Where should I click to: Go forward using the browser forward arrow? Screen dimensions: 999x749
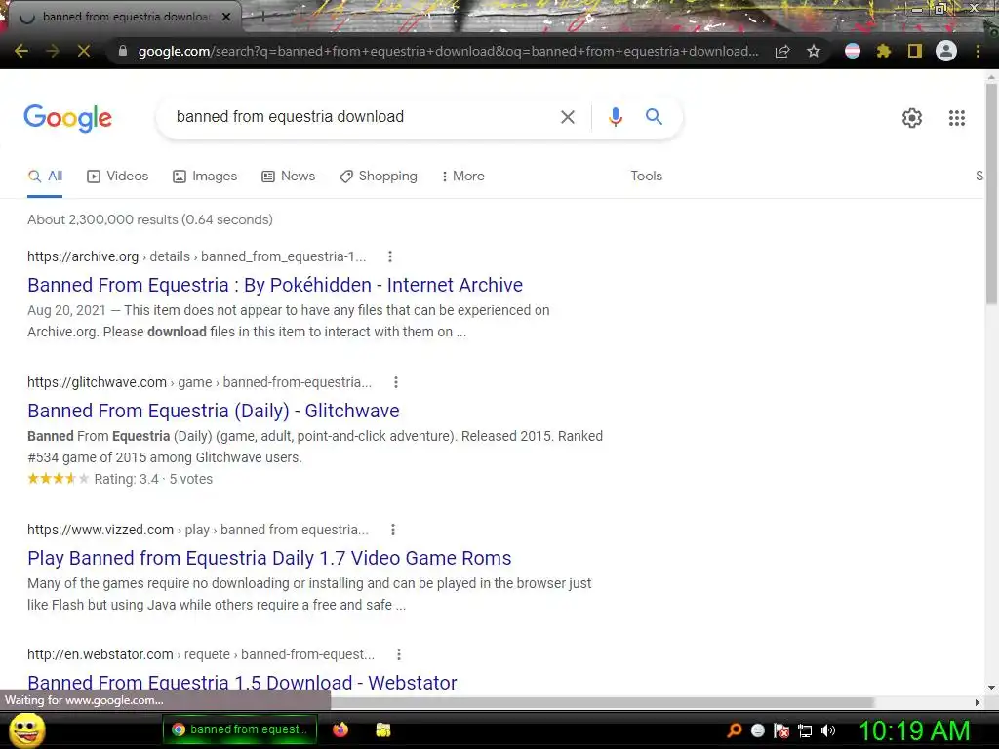(53, 51)
